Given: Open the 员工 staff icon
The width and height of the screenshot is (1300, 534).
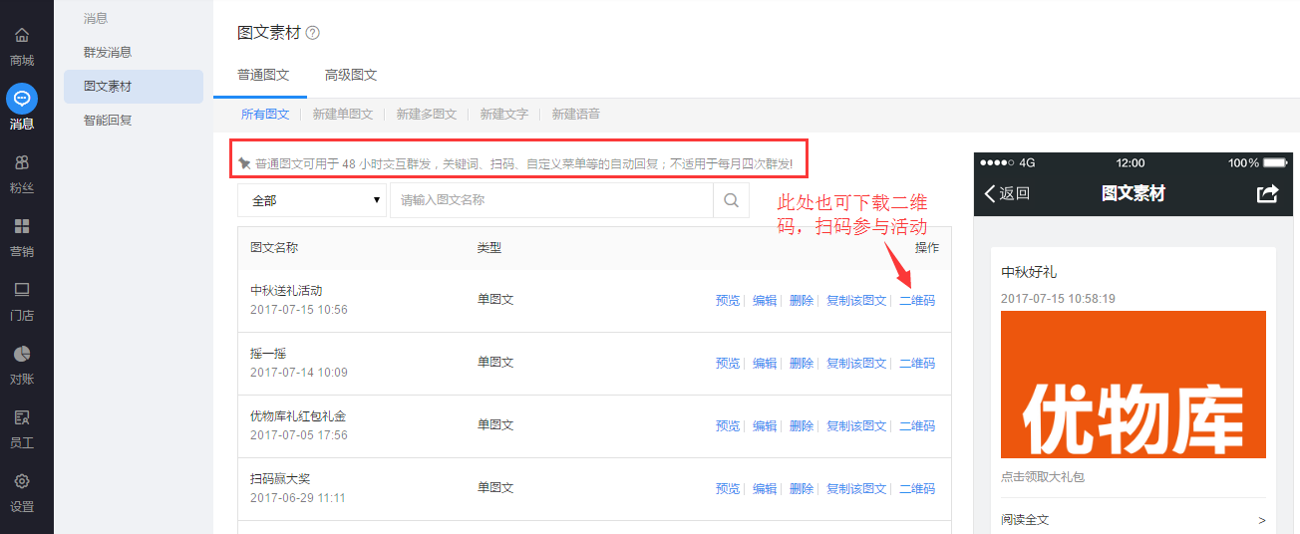Looking at the screenshot, I should (x=22, y=417).
